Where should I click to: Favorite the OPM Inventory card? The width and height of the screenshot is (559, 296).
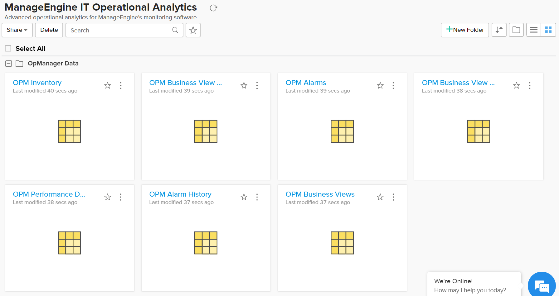[x=108, y=85]
